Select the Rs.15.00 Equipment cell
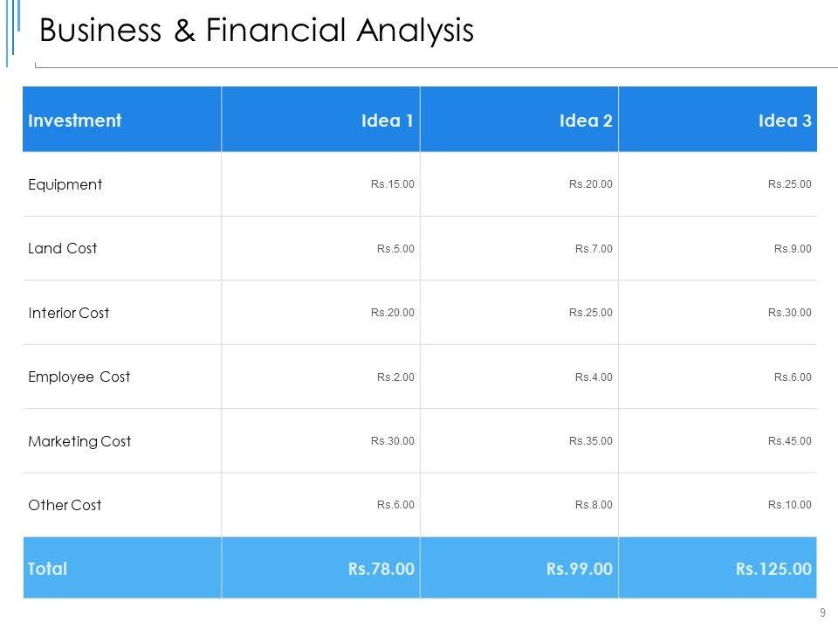Image resolution: width=838 pixels, height=629 pixels. [392, 184]
